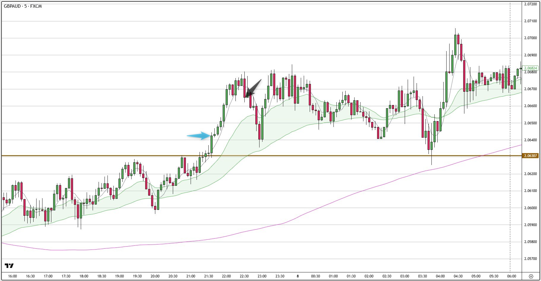The width and height of the screenshot is (541, 281).
Task: Click the 2.06000 price axis label
Action: pos(530,208)
